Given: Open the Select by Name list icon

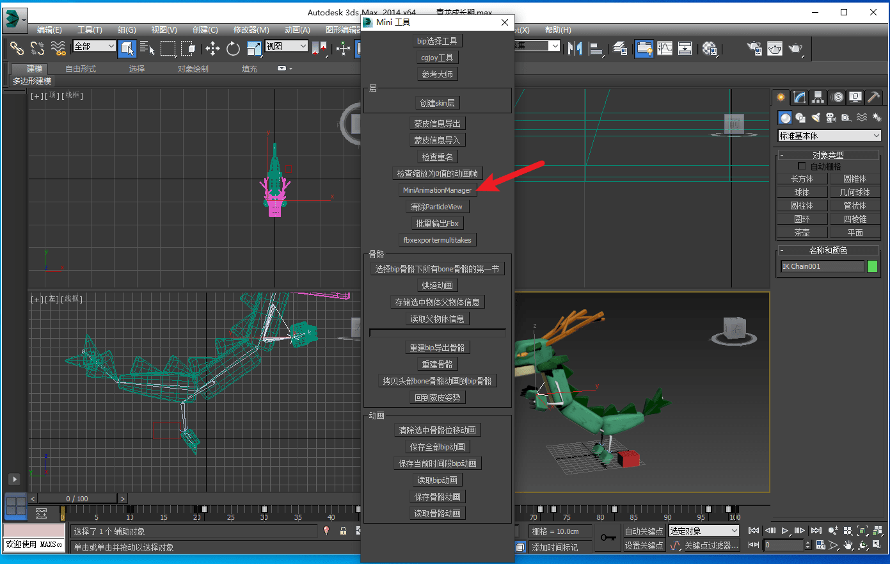Looking at the screenshot, I should tap(147, 48).
